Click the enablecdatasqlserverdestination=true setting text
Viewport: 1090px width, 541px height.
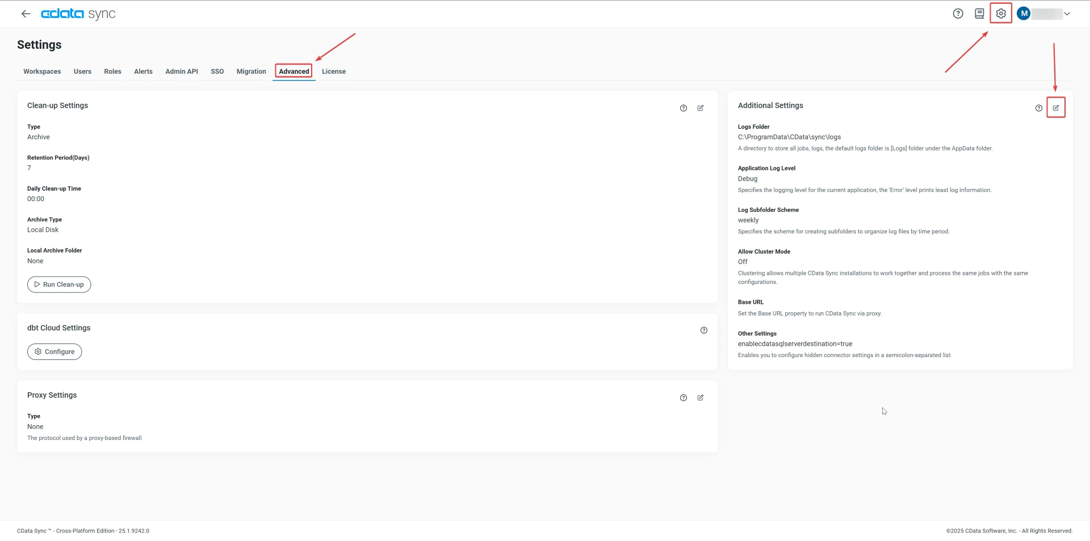[x=795, y=344]
